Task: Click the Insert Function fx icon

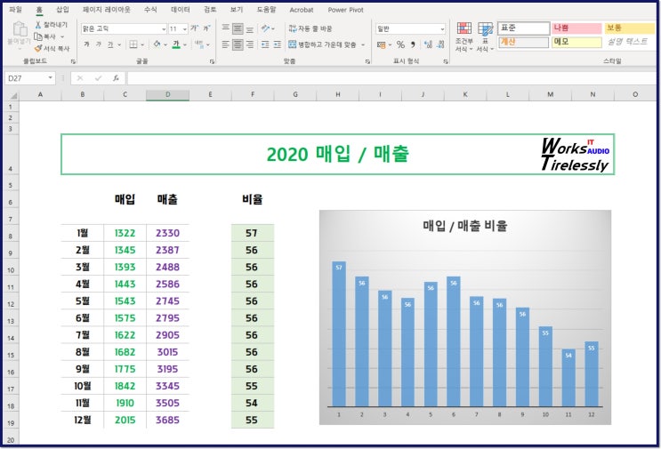Action: coord(116,78)
